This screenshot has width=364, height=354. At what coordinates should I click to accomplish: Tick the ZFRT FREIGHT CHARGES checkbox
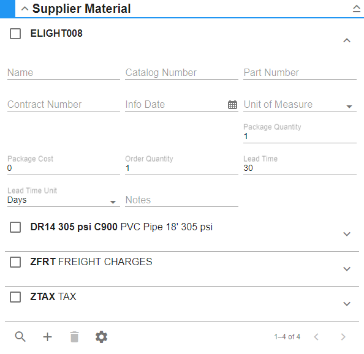coord(15,262)
